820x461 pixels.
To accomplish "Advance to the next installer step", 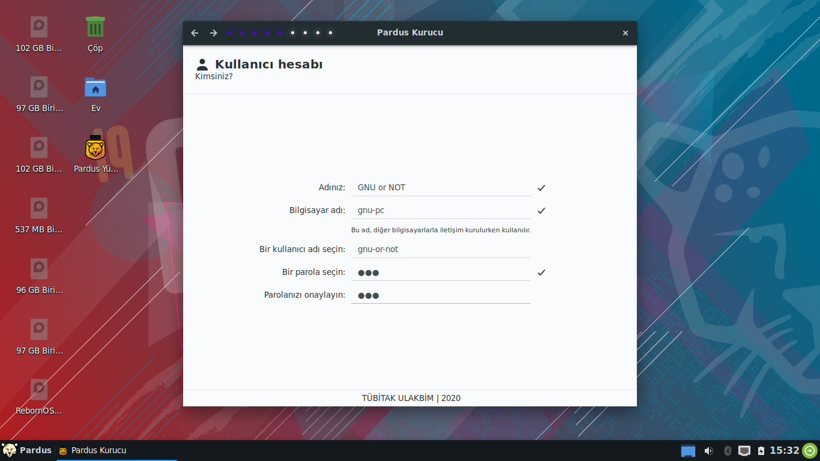I will 213,33.
